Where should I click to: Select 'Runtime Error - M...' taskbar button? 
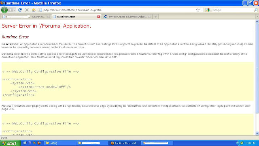coord(125,143)
